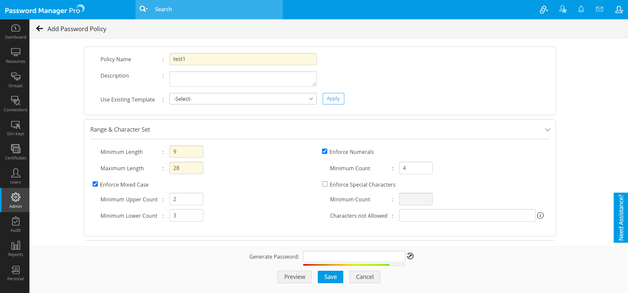Open the user profile icon in header
The height and width of the screenshot is (293, 628).
click(619, 9)
